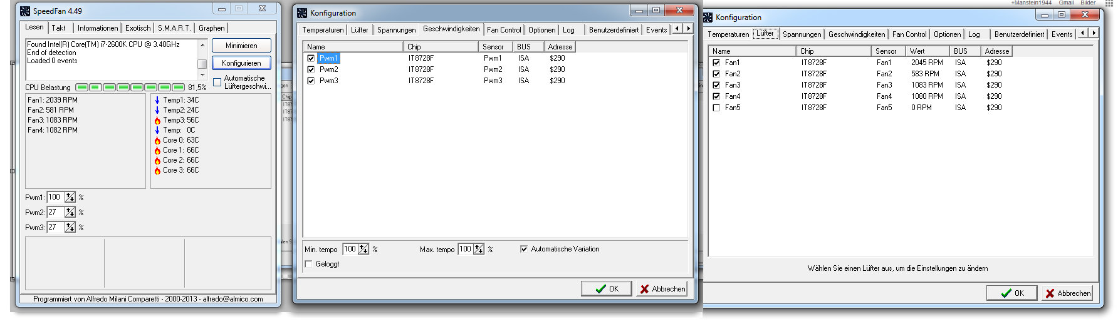Adjust Pwm1 speed spinner in SpeedFan
1118x324 pixels.
70,197
